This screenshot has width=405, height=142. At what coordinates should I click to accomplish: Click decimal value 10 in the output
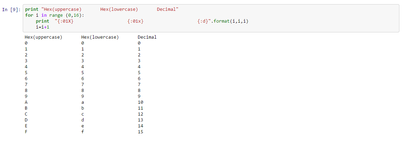pyautogui.click(x=141, y=102)
